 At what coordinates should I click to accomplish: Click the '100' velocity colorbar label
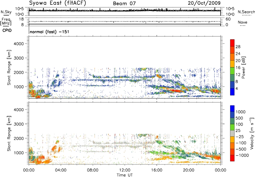coord(239,124)
